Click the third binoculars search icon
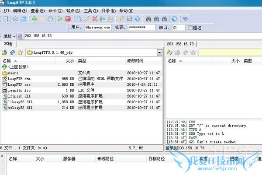 coord(164,19)
